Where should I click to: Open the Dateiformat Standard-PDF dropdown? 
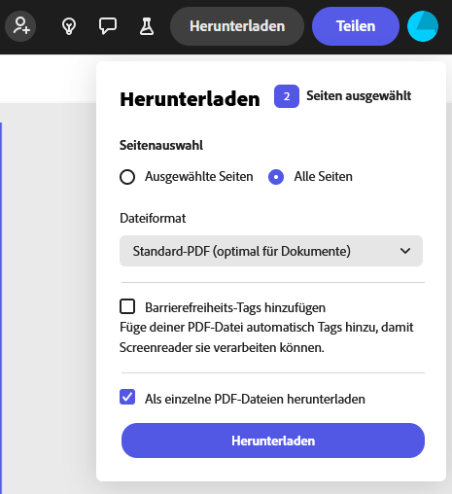[x=271, y=251]
